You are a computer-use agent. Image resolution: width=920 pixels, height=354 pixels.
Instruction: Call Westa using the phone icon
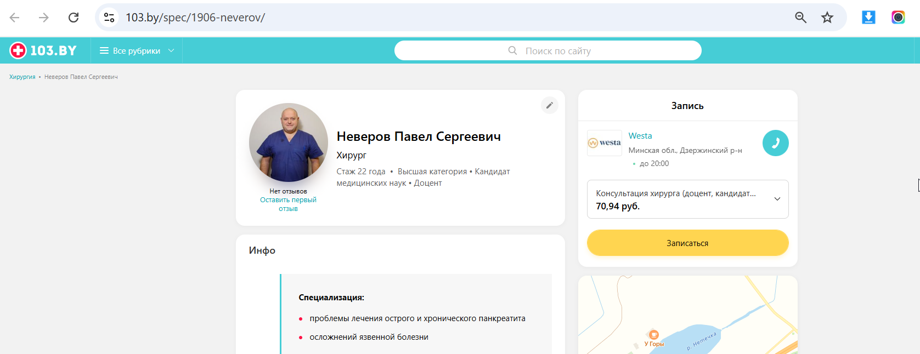point(776,143)
